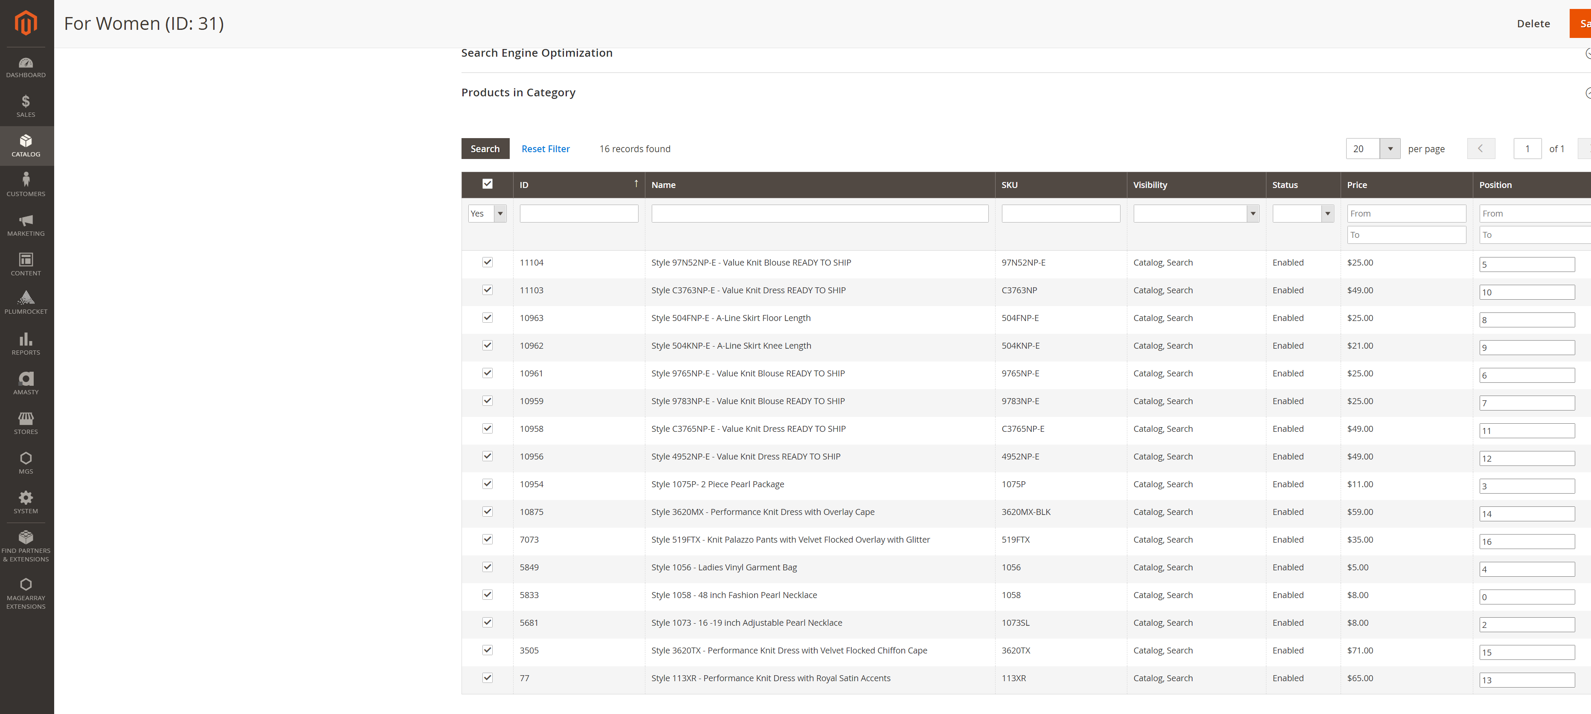
Task: Open the Yes selection filter dropdown
Action: [487, 214]
